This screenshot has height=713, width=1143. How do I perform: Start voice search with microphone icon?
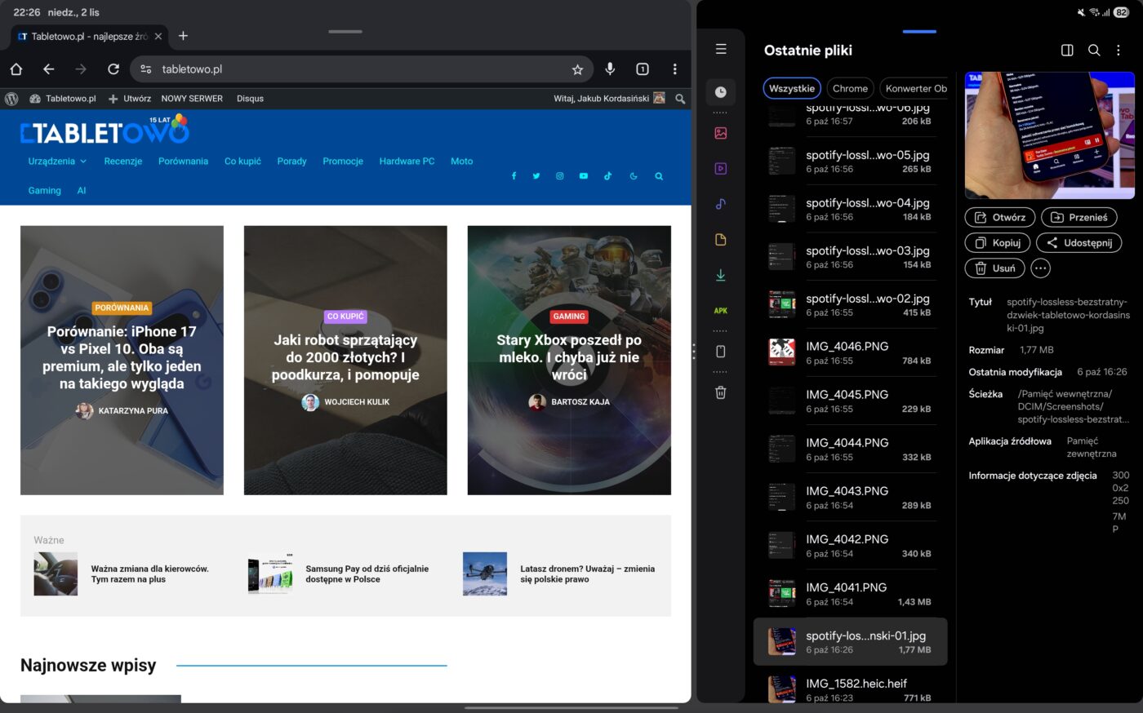point(610,69)
